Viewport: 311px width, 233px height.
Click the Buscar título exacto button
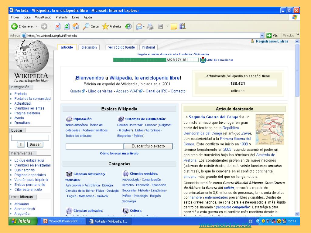click(x=148, y=146)
